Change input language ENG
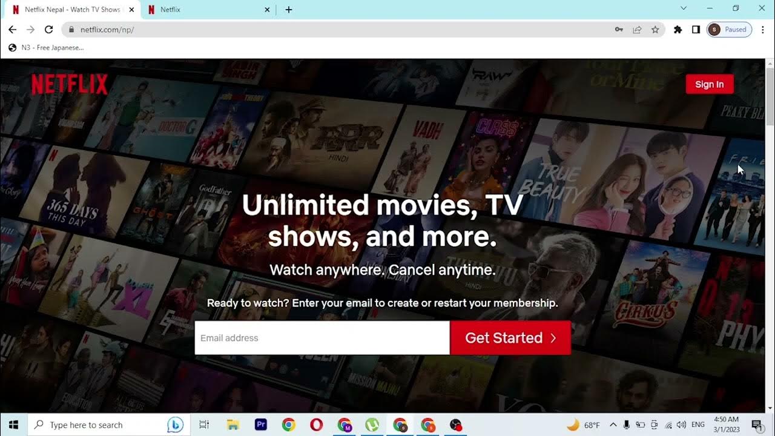This screenshot has width=775, height=436. click(x=698, y=425)
